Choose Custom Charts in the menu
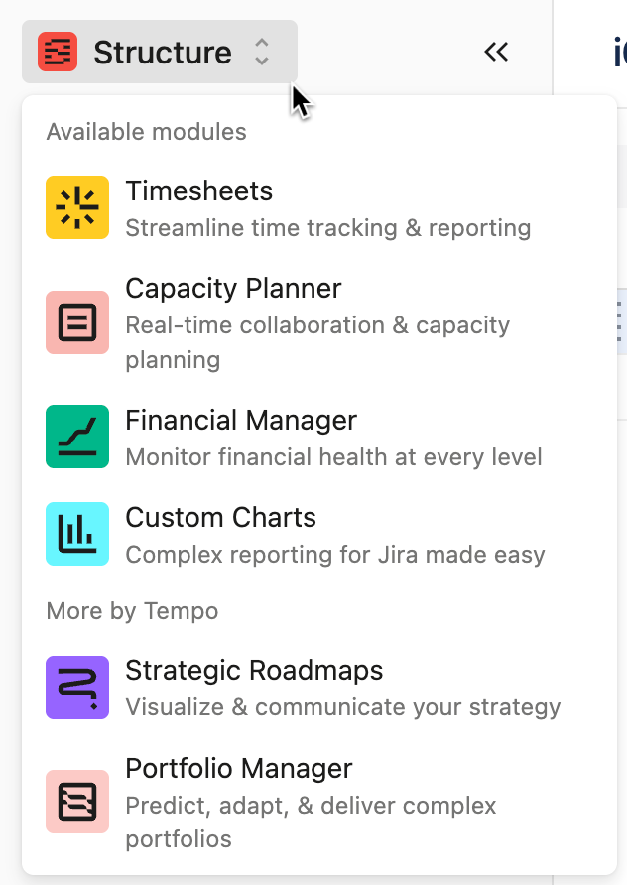 click(220, 518)
